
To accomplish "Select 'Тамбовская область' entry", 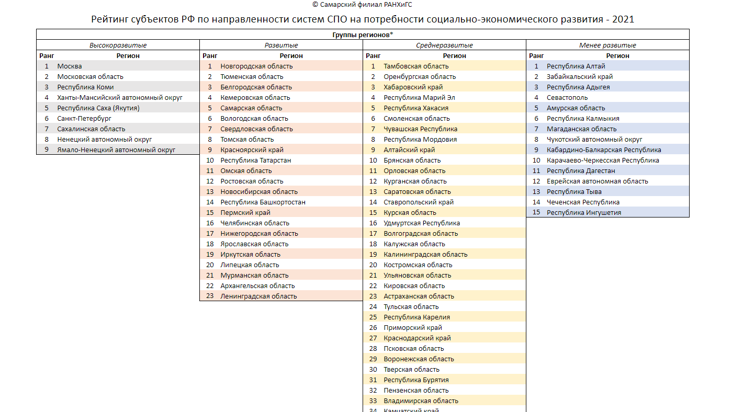I will [x=416, y=66].
